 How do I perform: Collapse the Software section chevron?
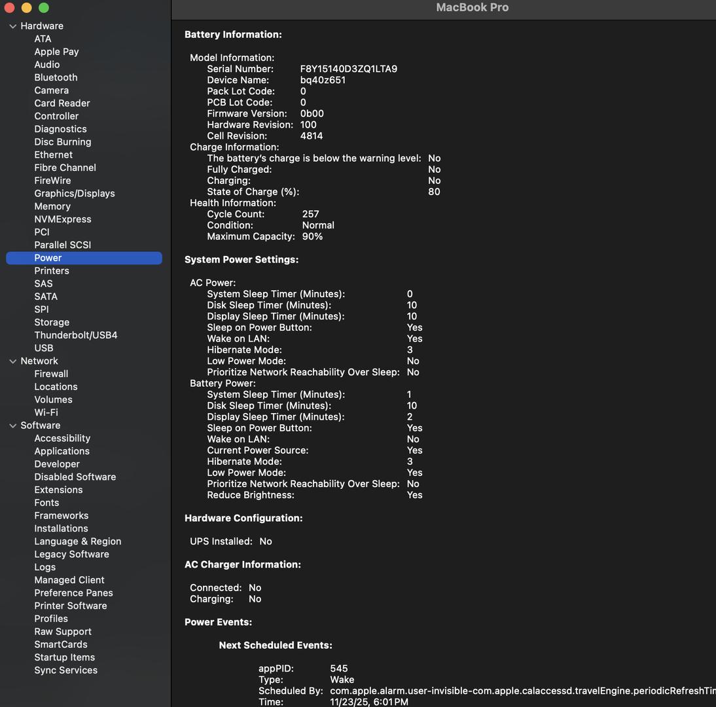coord(12,426)
